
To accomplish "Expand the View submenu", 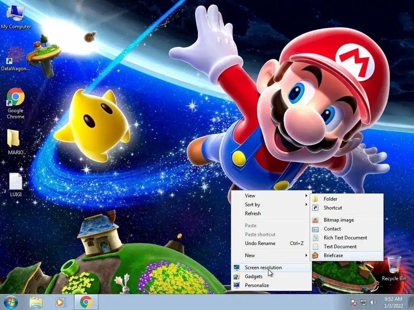I will (x=271, y=196).
